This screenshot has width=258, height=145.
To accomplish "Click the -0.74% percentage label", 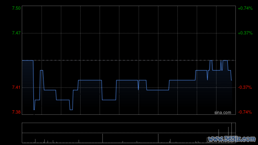I will click(245, 112).
